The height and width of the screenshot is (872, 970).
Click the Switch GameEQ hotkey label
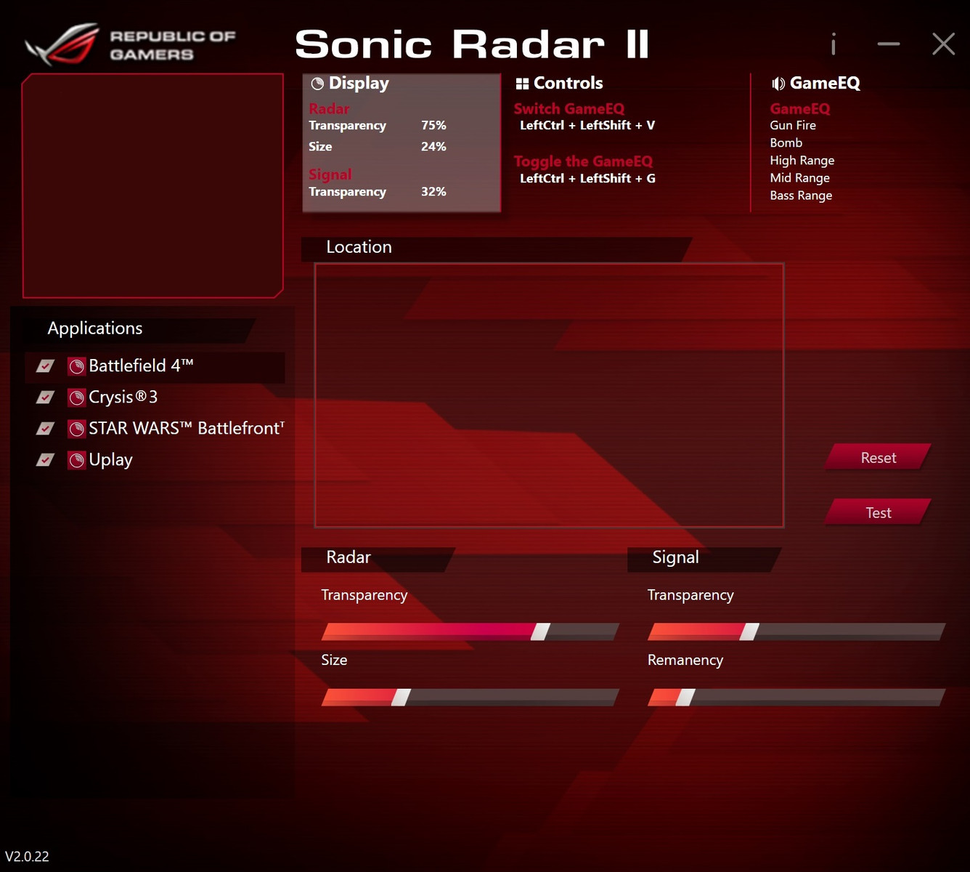pyautogui.click(x=568, y=109)
